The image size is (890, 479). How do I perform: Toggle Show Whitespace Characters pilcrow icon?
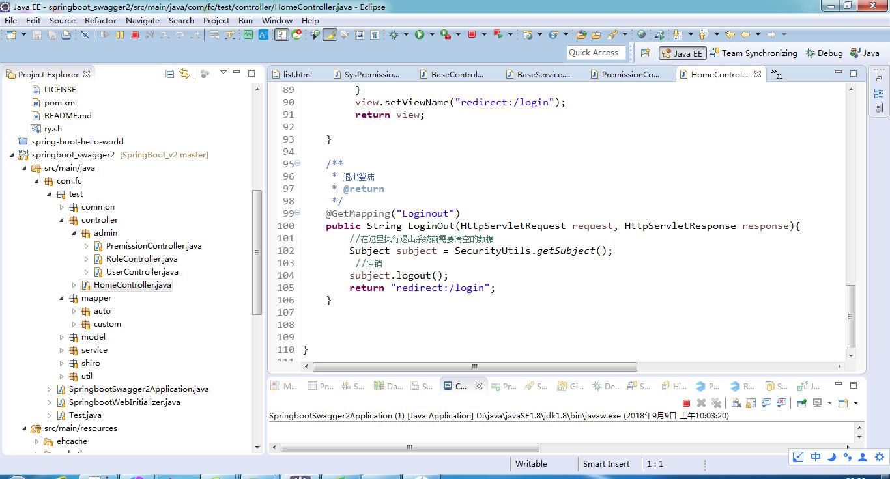click(375, 34)
